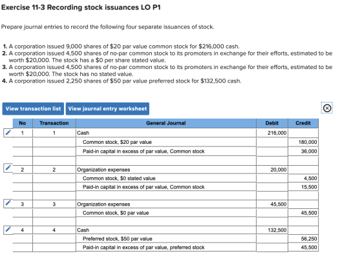Click the blank account row below entry 1
The height and width of the screenshot is (267, 362).
166,161
